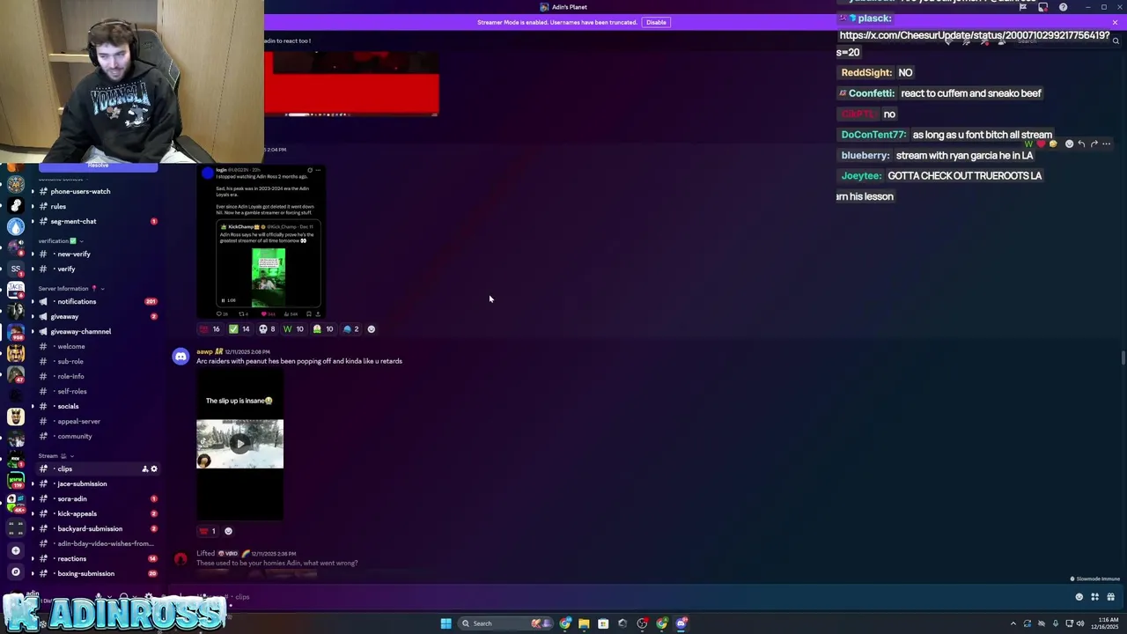
Task: Expand threads arrow beside sora-adin
Action: (33, 498)
